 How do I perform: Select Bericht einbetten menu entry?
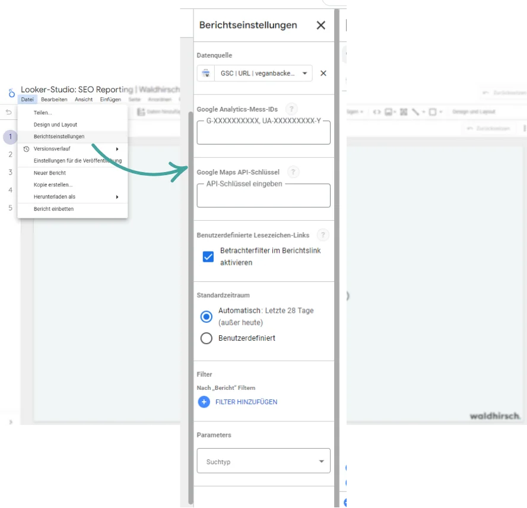(54, 209)
